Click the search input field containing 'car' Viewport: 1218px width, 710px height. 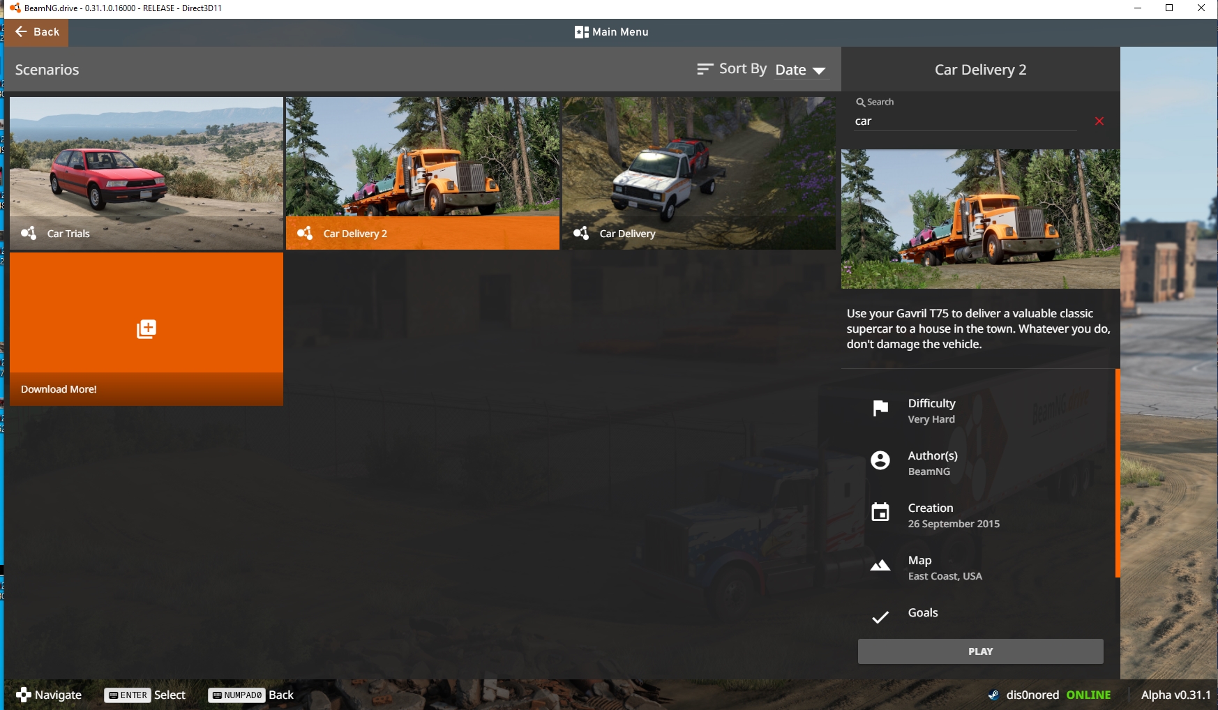tap(965, 121)
